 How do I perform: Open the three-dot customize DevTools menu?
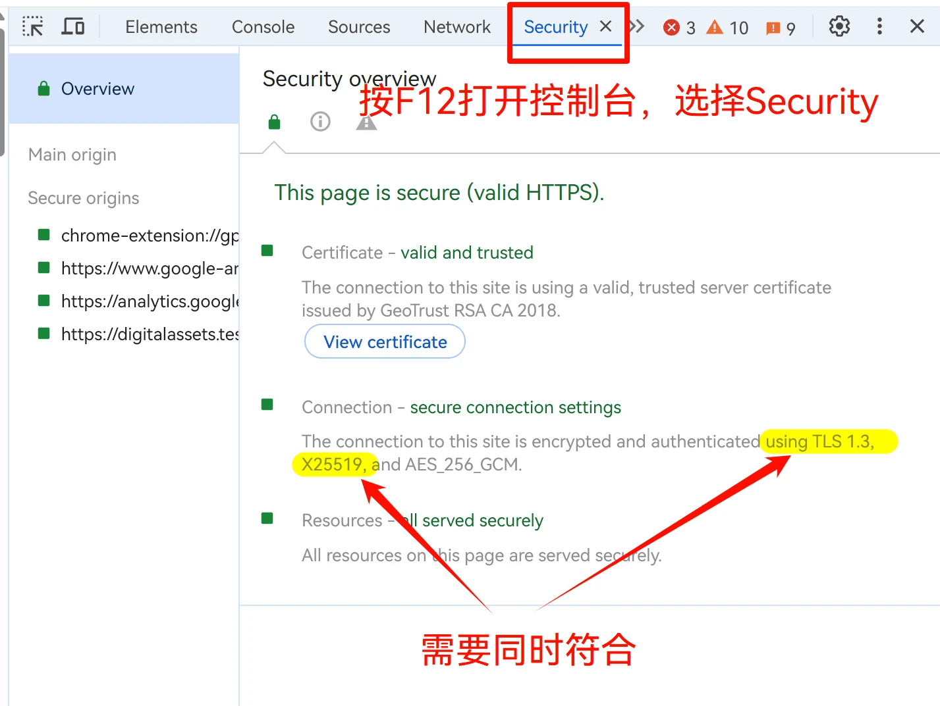[879, 27]
